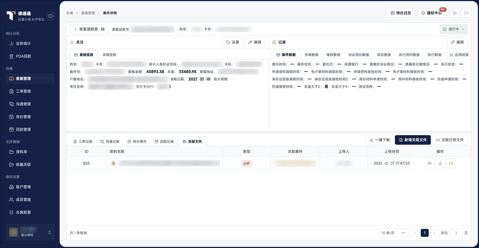Screen dimensions: 479x248
Task: Click the logout icon at top right
Action: pos(466,13)
